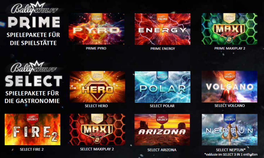Open the Prime Maxiplay 2 green tile
The height and width of the screenshot is (158, 264).
point(229,29)
